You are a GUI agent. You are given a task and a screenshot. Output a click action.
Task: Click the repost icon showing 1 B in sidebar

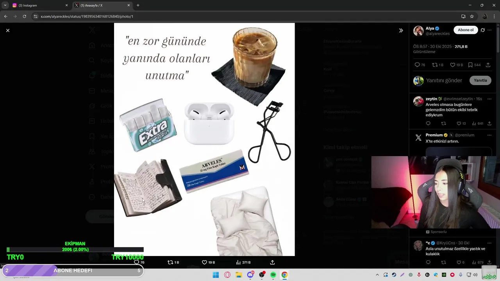pyautogui.click(x=437, y=65)
